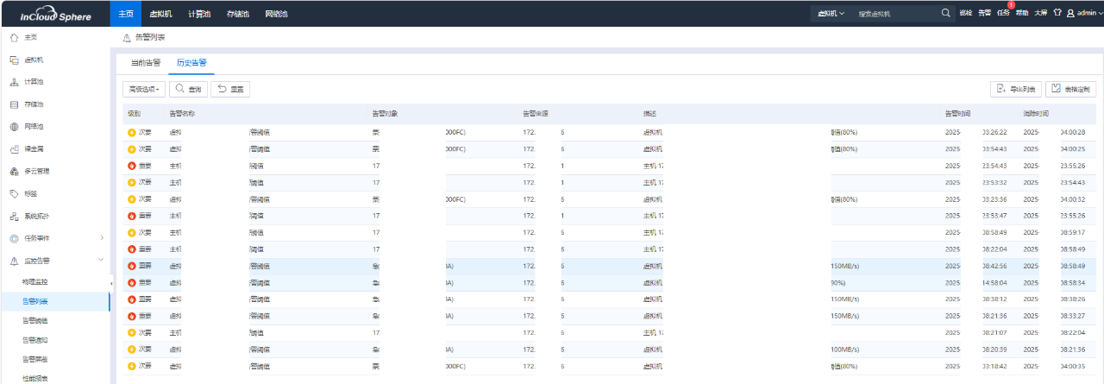Click the 主页 home icon in sidebar
Viewport: 1104px width, 384px height.
point(14,37)
